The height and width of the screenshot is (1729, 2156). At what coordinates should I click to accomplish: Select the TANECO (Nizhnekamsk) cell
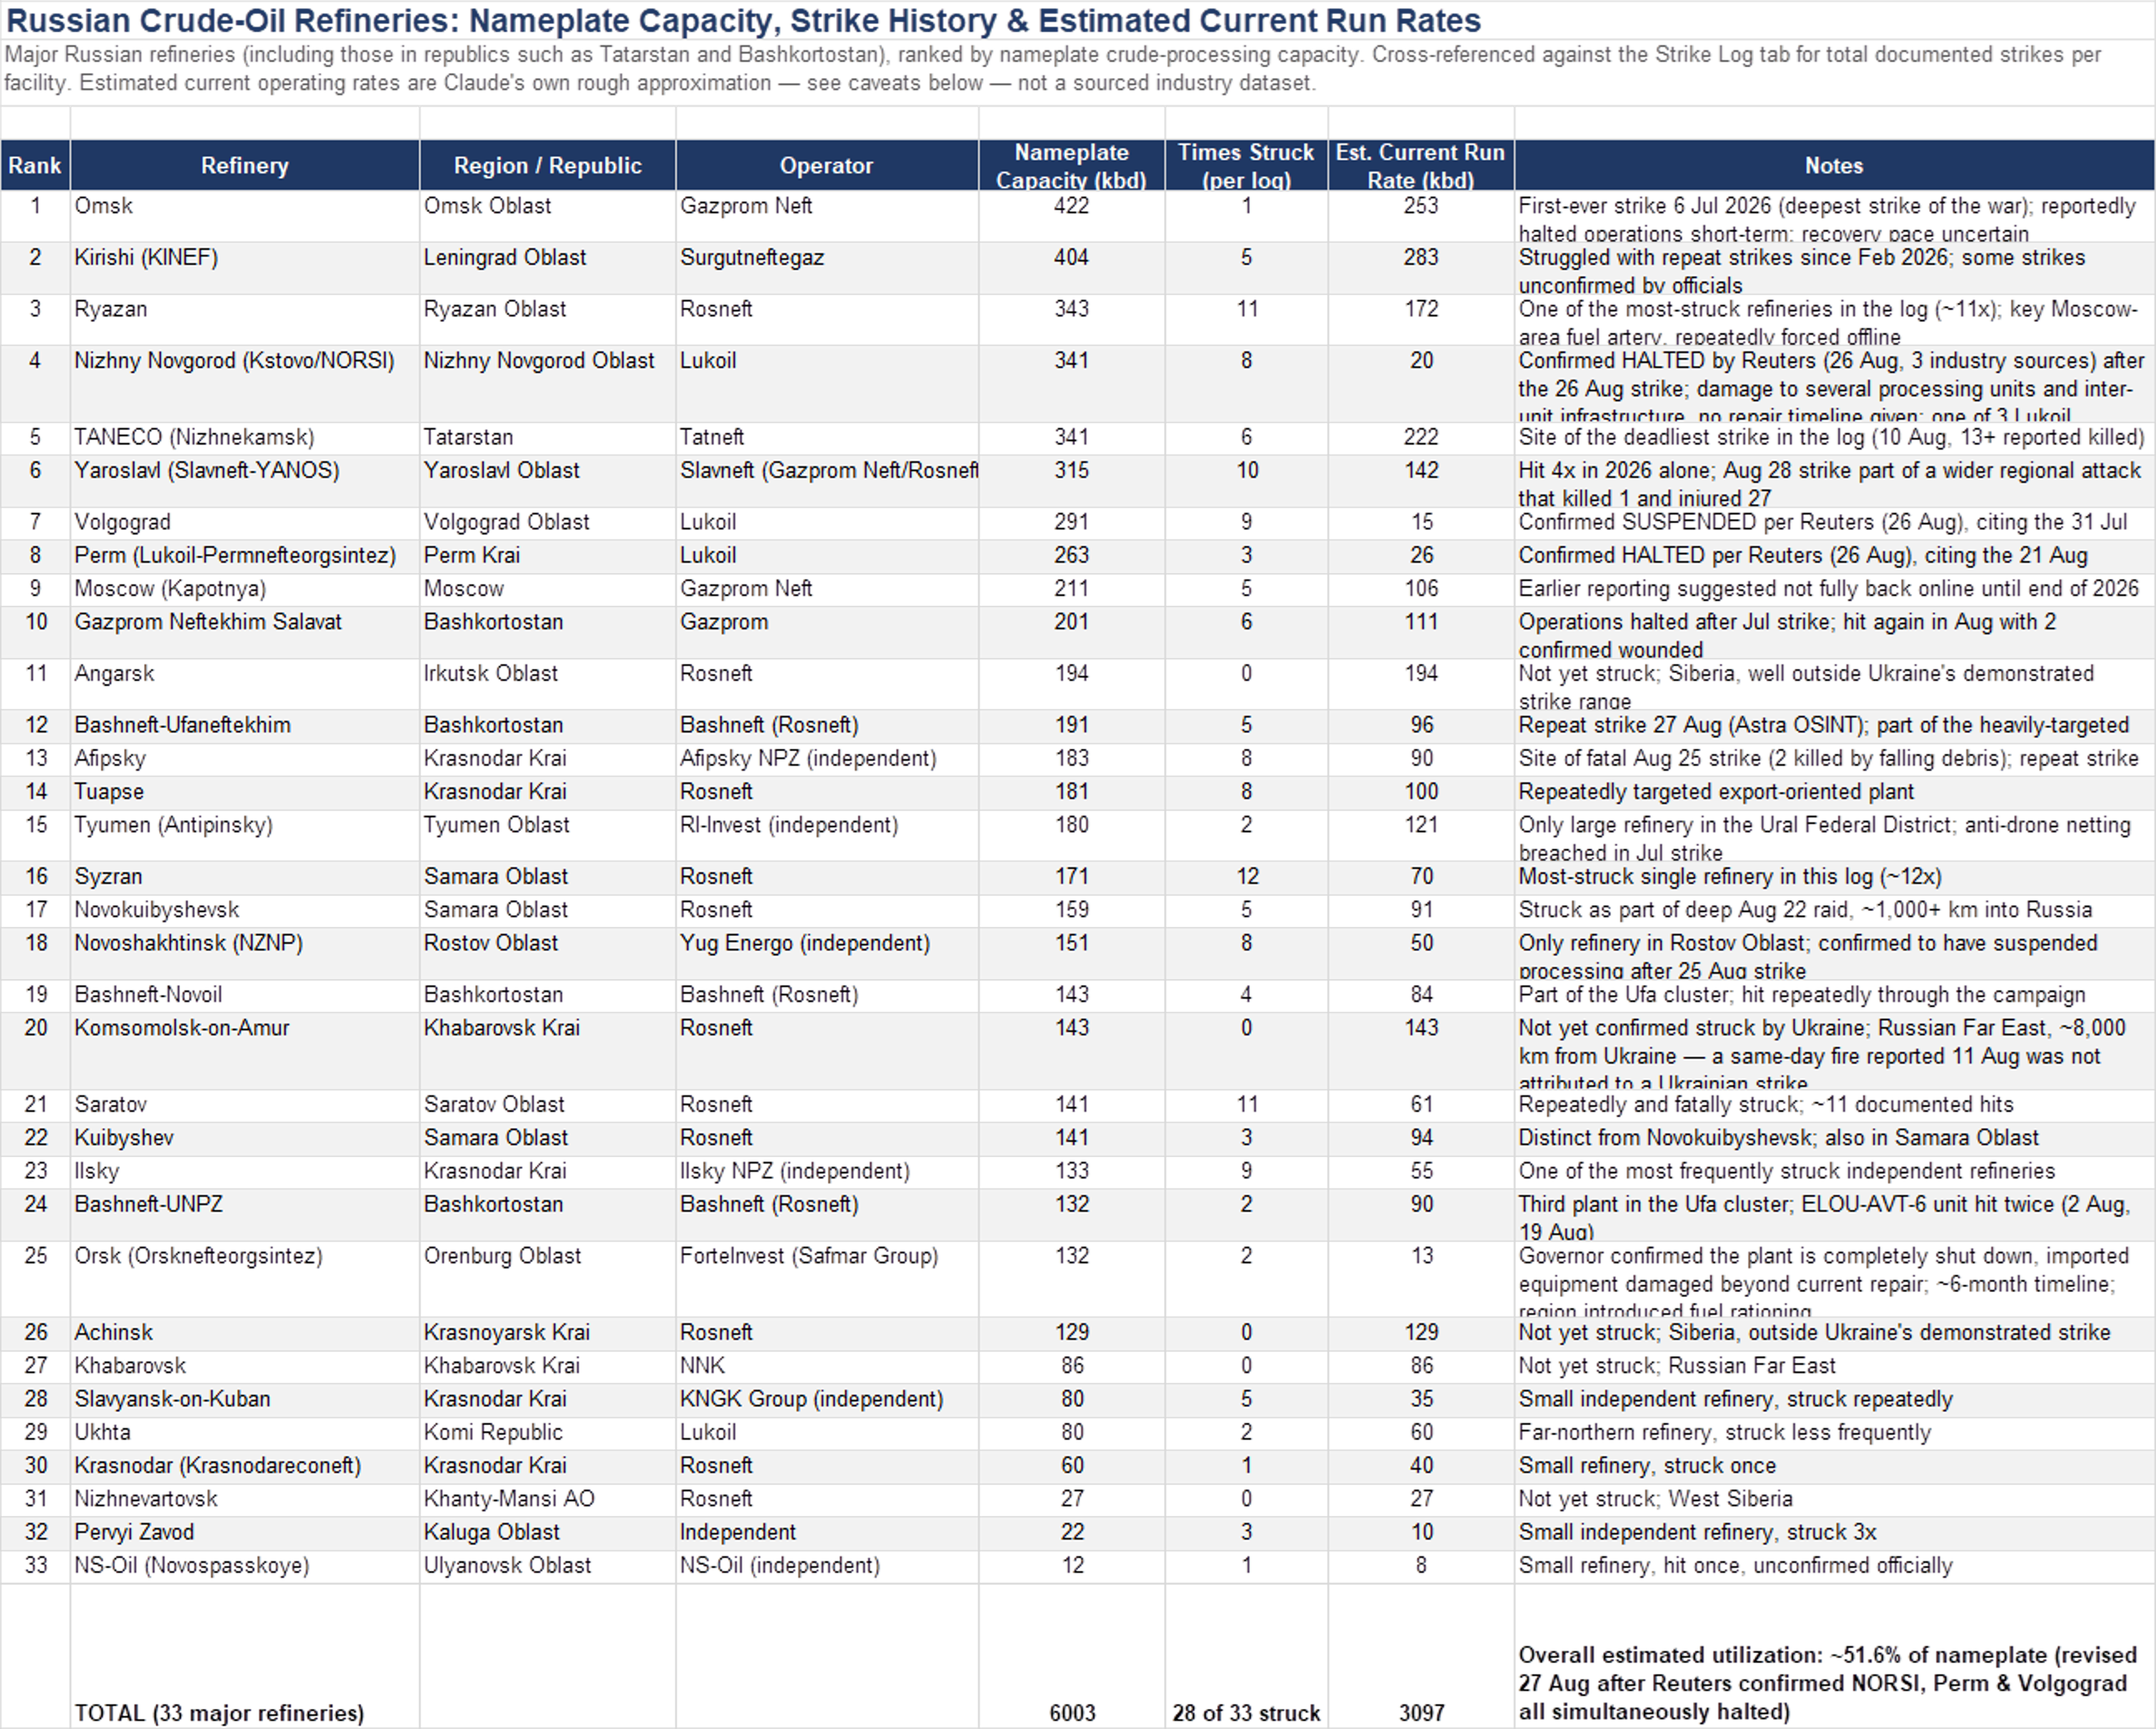[x=245, y=438]
